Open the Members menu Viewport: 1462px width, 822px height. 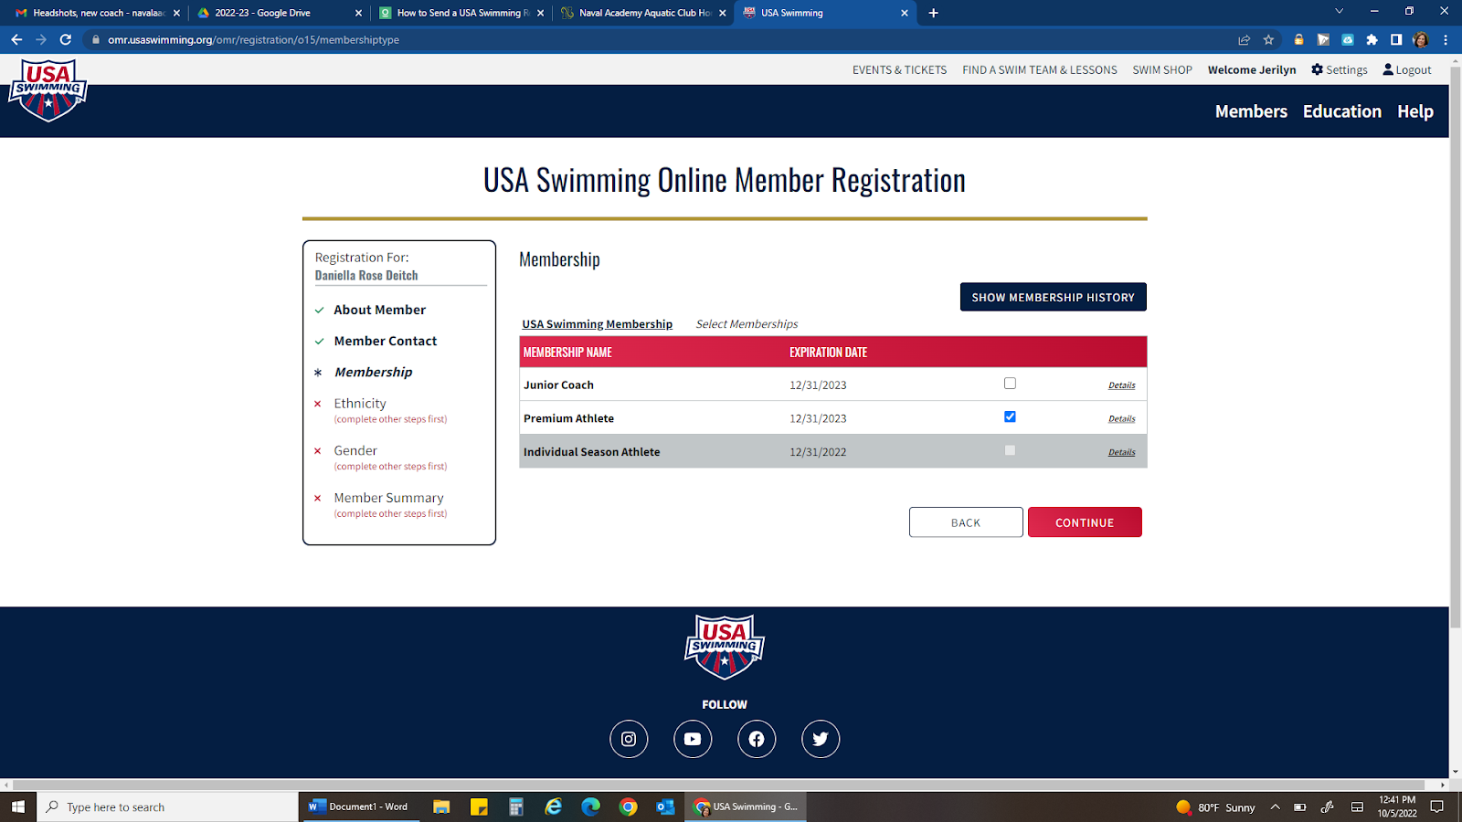point(1251,111)
